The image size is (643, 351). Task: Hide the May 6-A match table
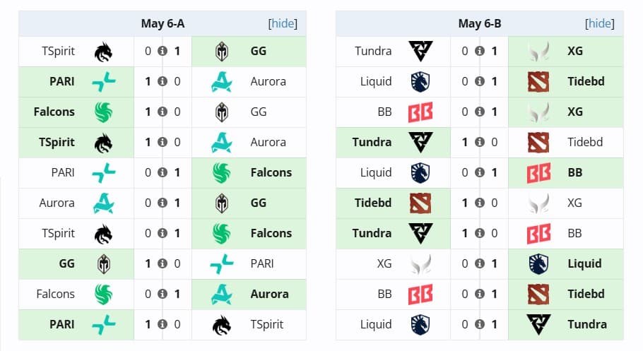tap(283, 23)
